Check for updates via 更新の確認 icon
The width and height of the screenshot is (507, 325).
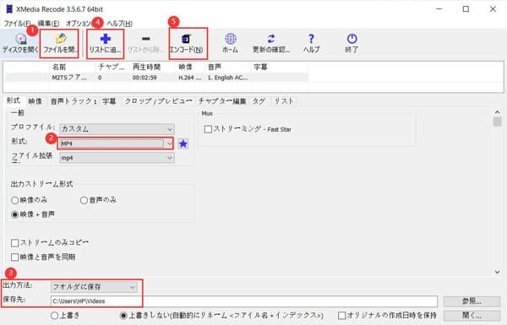(x=271, y=39)
